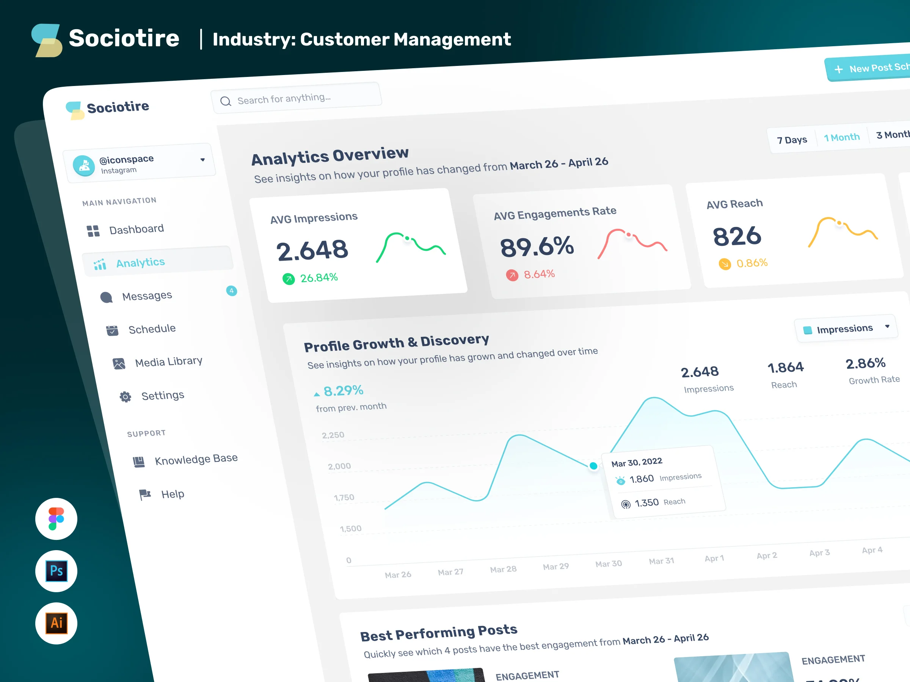Click the 8.29% from prev. month value
Screen dimensions: 910x682
344,391
